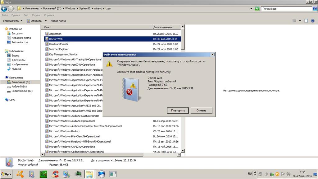Click the Повторить button in dialog
The height and width of the screenshot is (179, 318).
pos(178,111)
